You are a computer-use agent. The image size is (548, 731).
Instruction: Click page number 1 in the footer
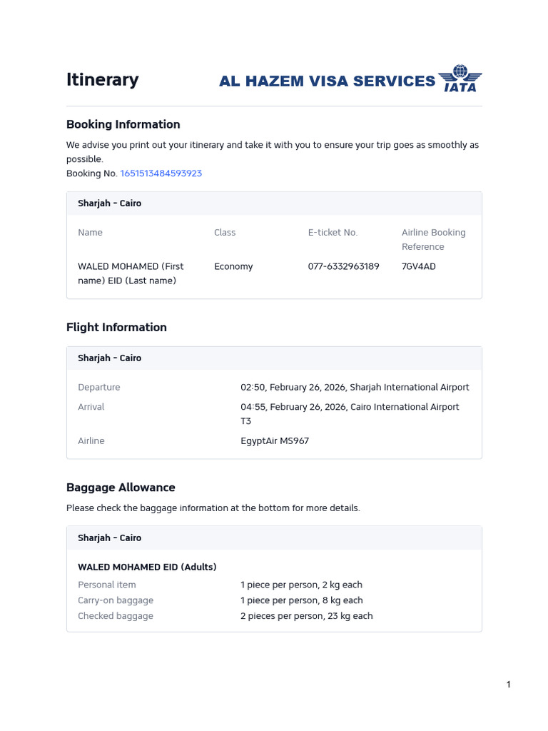508,685
